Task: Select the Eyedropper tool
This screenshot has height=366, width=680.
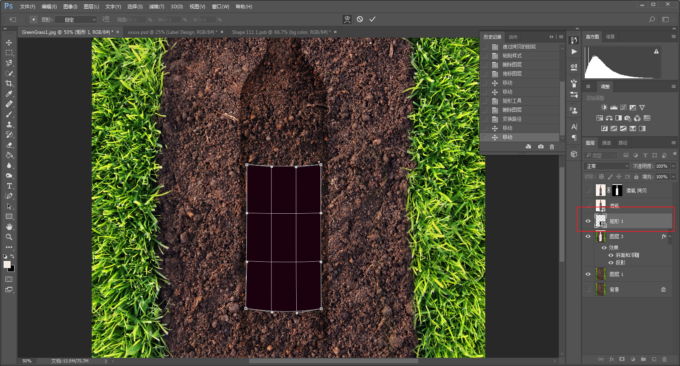Action: (9, 94)
